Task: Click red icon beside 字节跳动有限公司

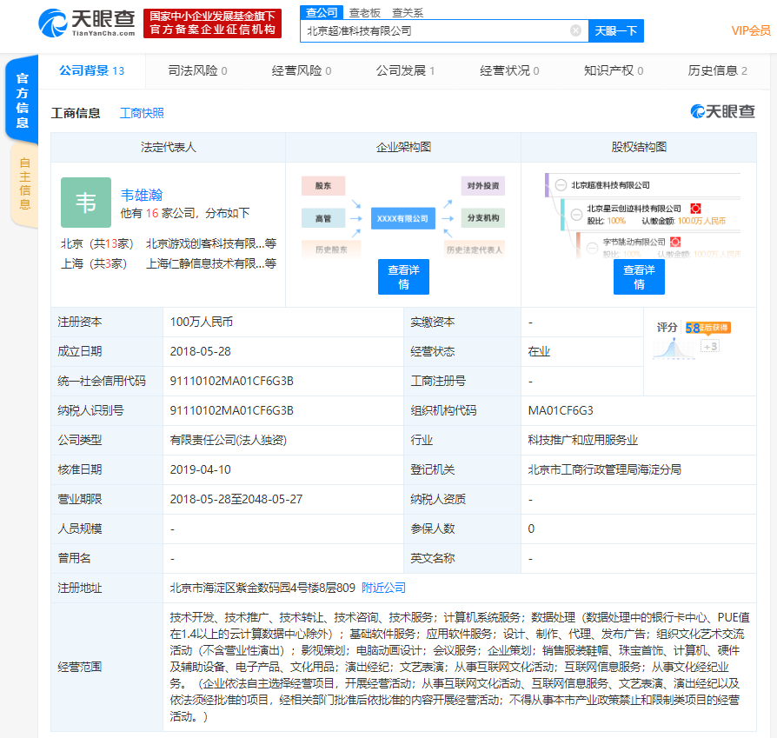Action: point(675,242)
